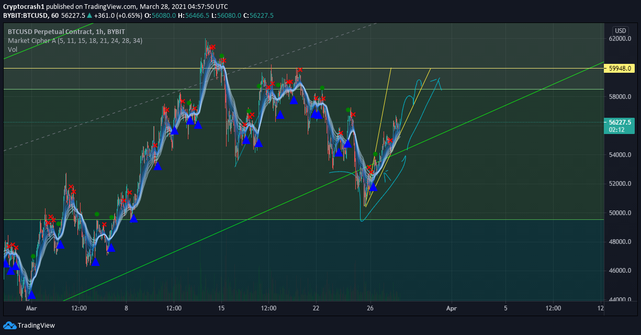
Task: Click the 58000.0 price axis label
Action: pos(621,97)
